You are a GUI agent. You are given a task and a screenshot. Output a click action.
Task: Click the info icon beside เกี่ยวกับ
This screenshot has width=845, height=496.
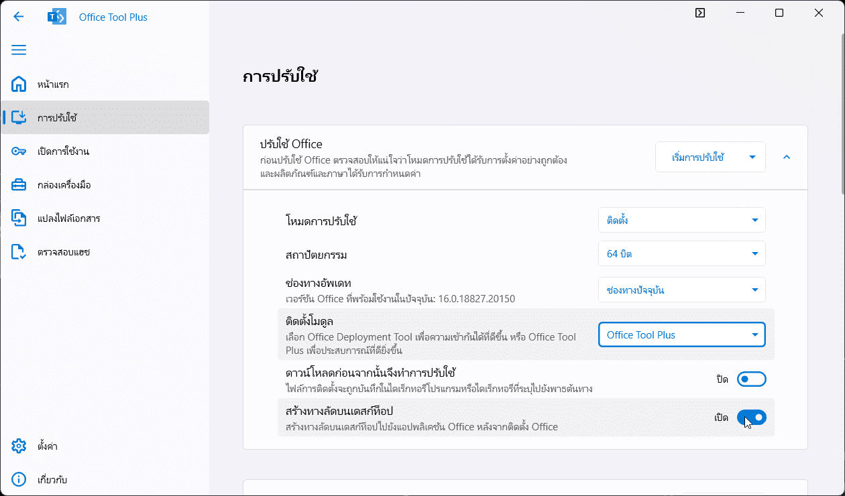pos(19,479)
